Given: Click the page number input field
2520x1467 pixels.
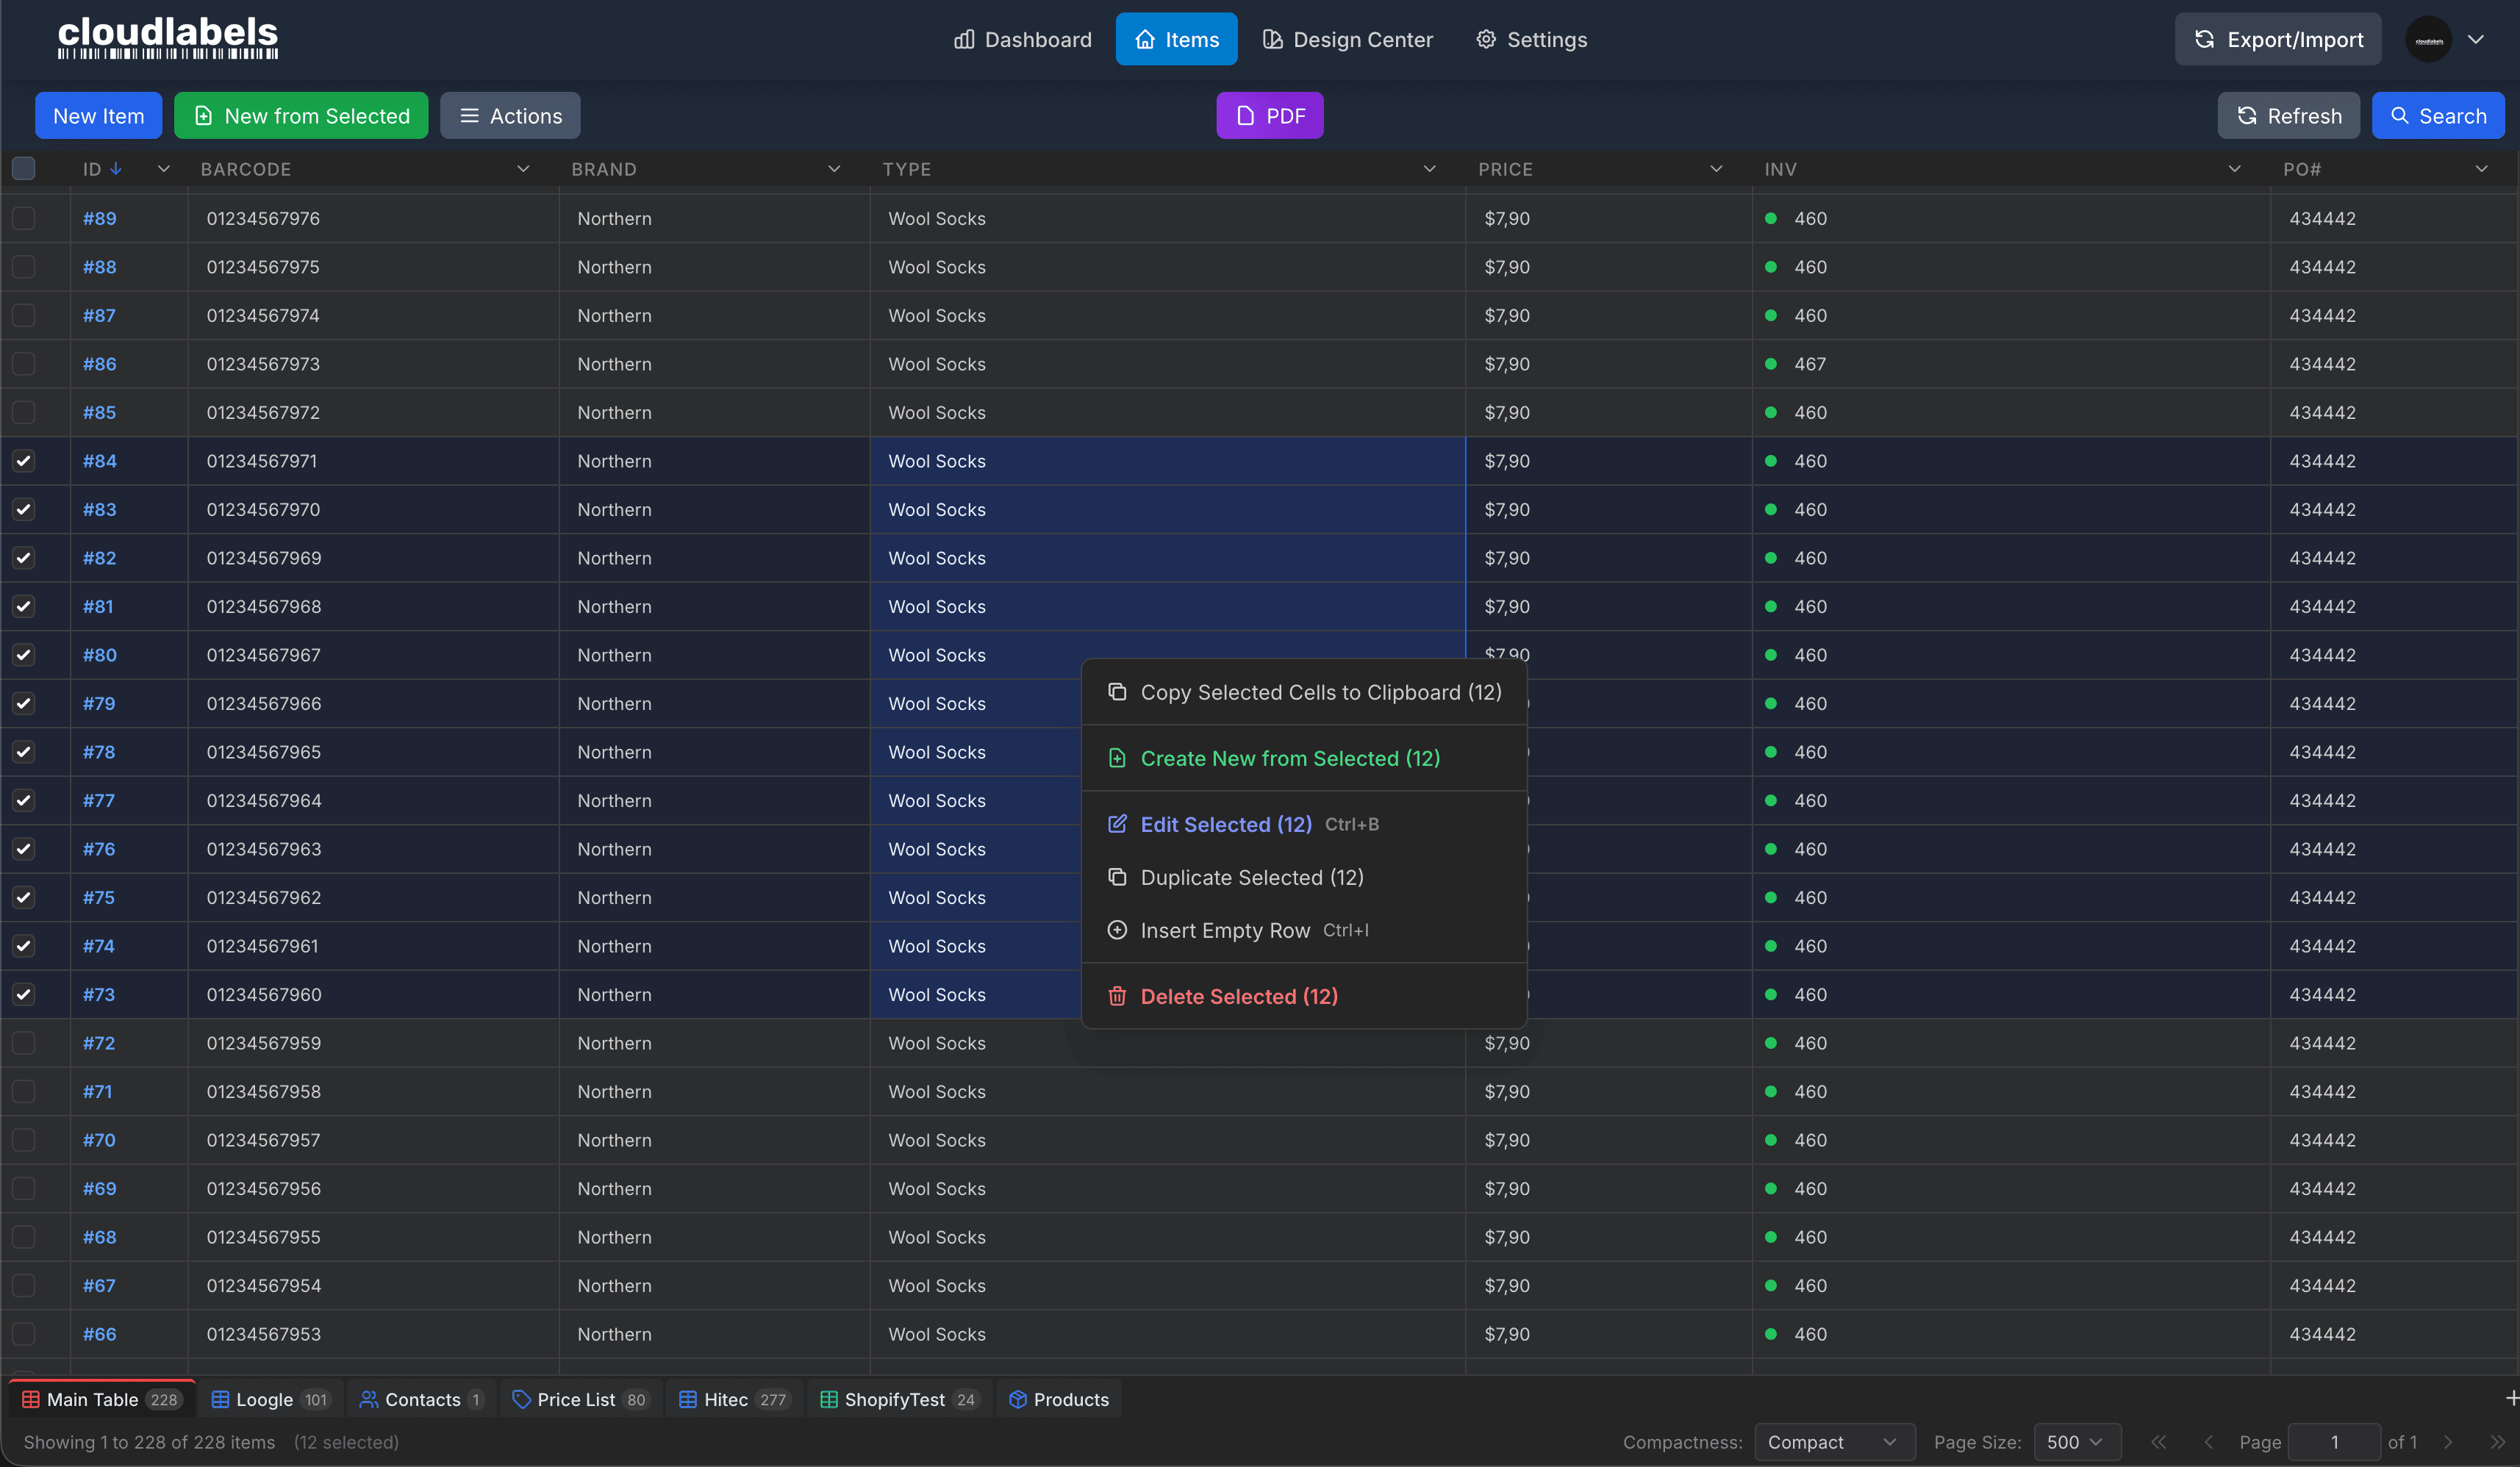Looking at the screenshot, I should (x=2334, y=1441).
